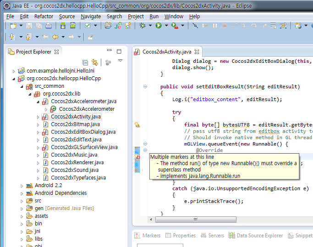Toggle Skip All Breakpoints icon

click(x=195, y=26)
